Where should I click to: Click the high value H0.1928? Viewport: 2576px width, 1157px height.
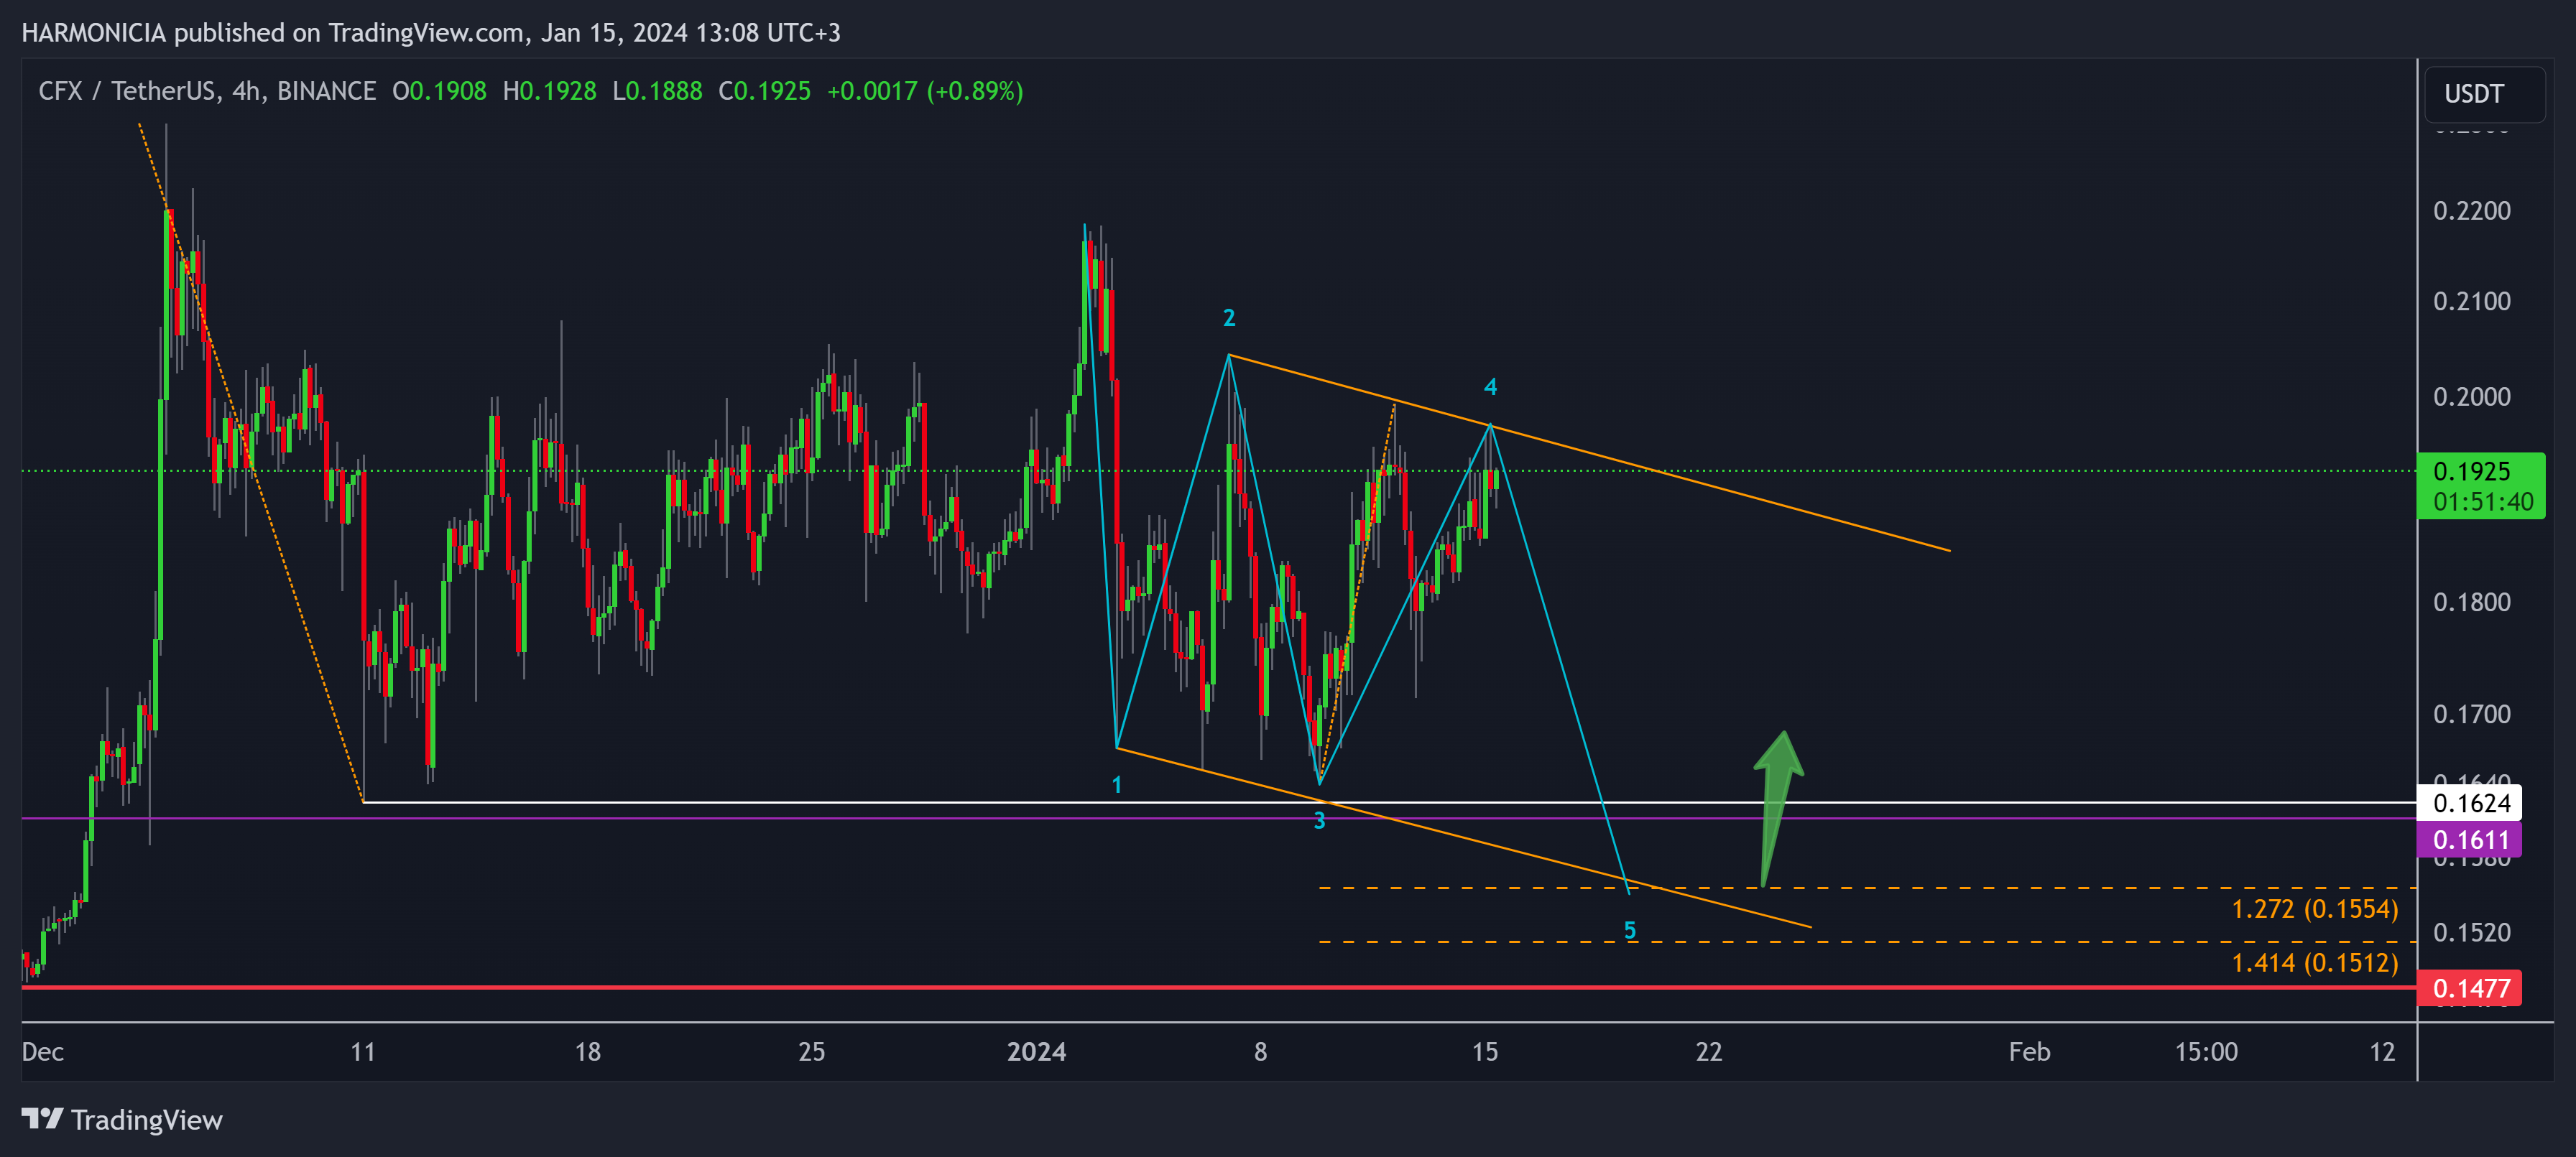point(549,91)
